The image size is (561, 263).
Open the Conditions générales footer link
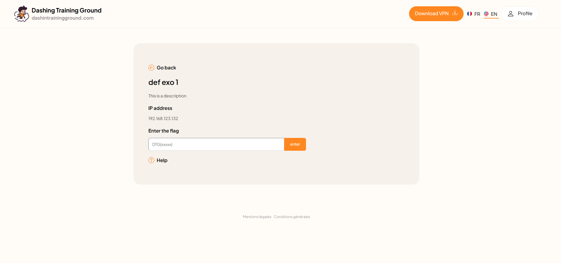pyautogui.click(x=292, y=217)
